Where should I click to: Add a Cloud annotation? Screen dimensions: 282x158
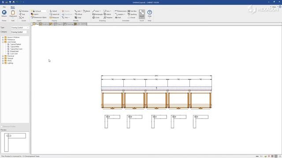pyautogui.click(x=131, y=18)
